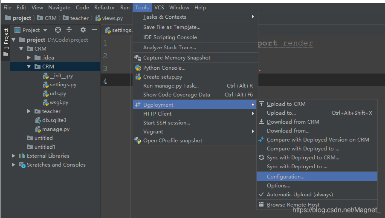Click the Sync with Deployed icon
Screen dimensions: 385x218
click(261, 157)
